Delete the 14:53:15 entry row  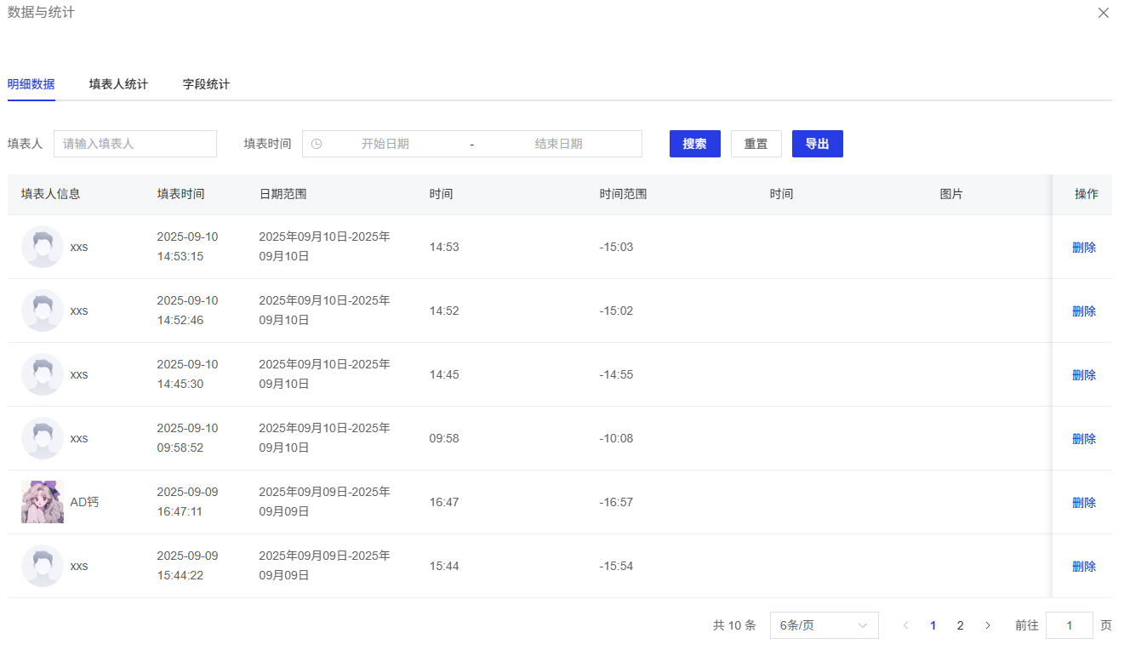1083,248
